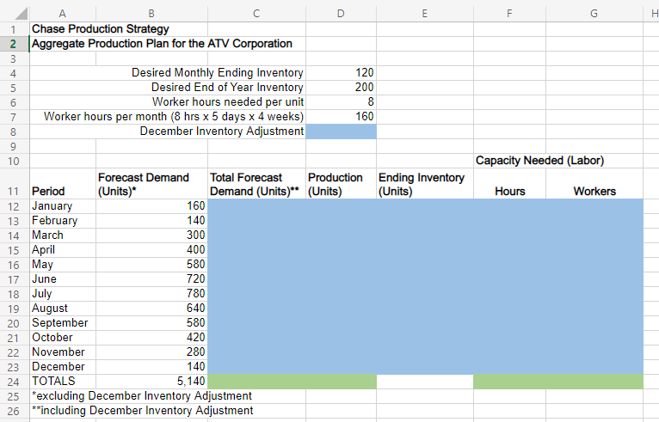This screenshot has width=659, height=422.
Task: Select row 1 header
Action: pyautogui.click(x=15, y=29)
